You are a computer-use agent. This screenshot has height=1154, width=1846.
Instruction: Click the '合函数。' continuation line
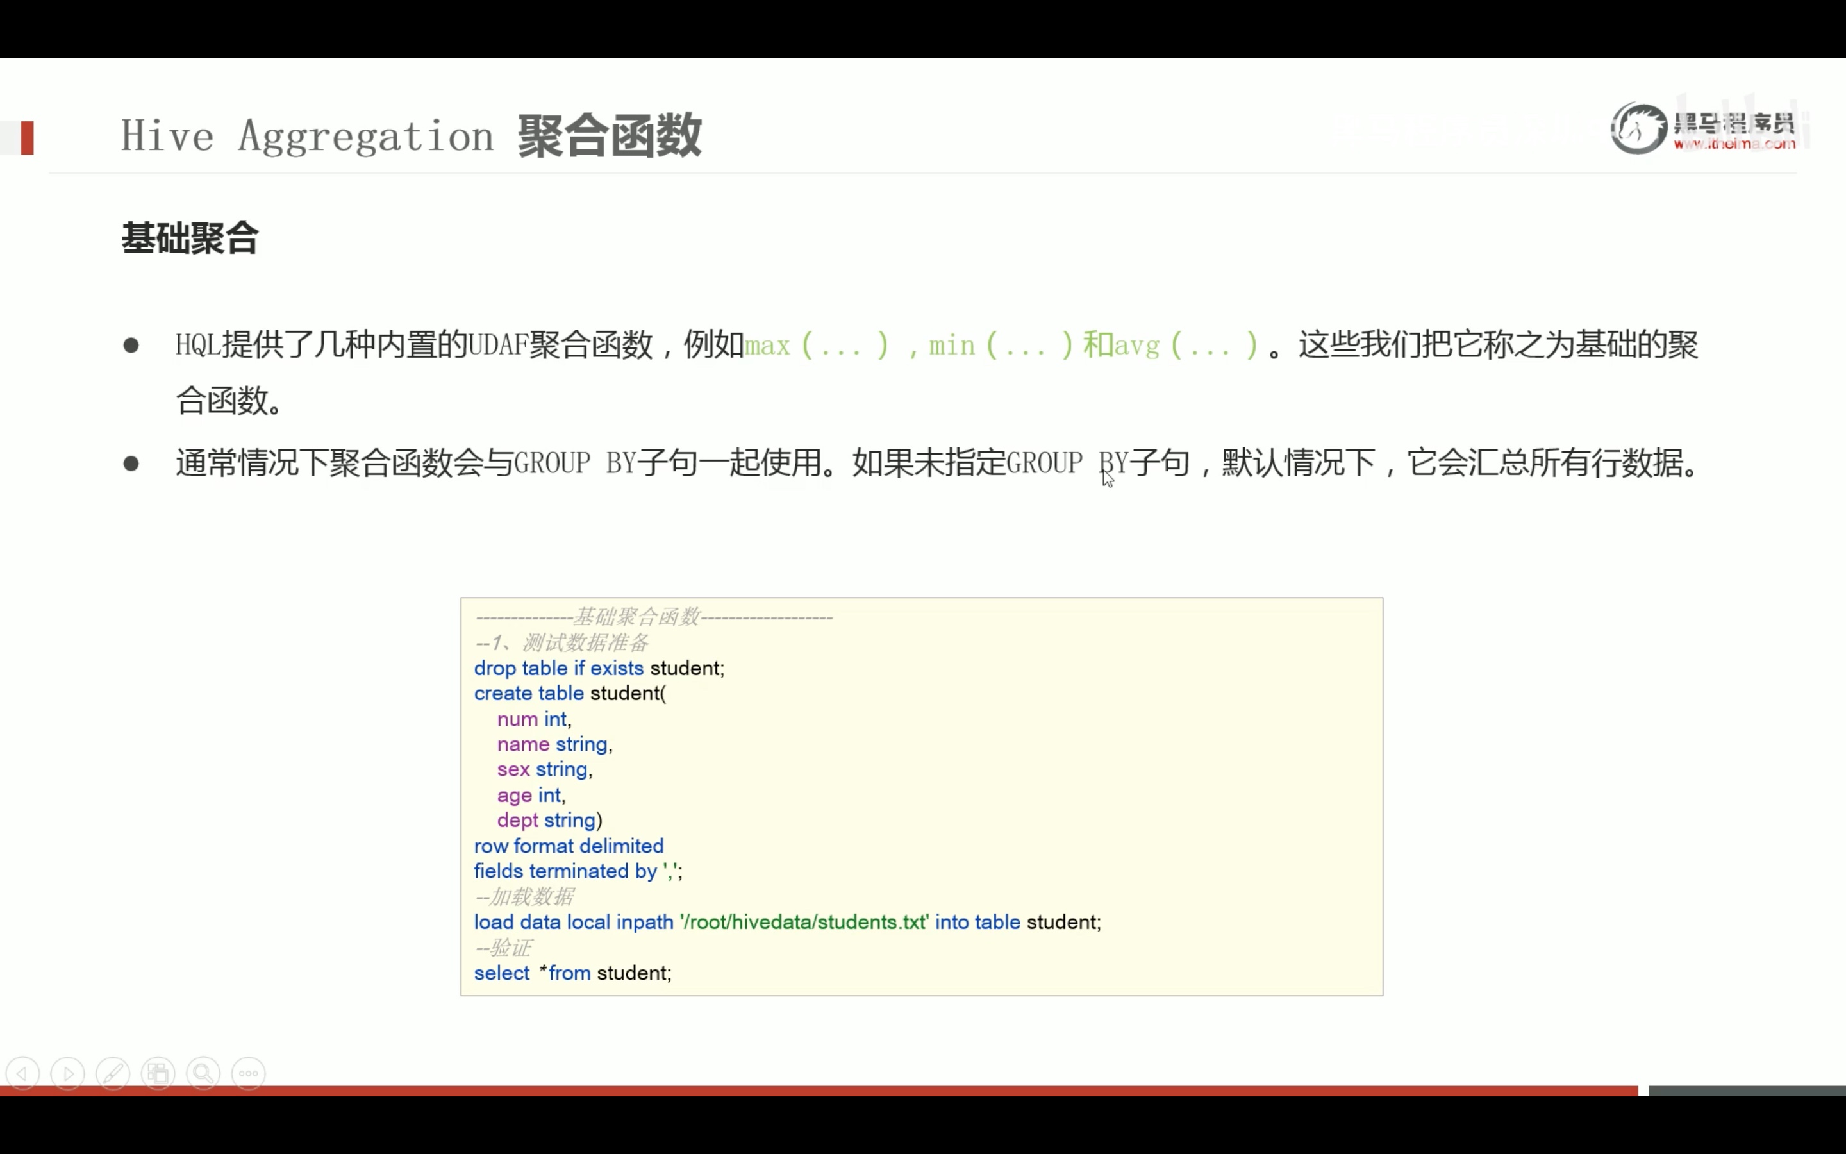(229, 401)
